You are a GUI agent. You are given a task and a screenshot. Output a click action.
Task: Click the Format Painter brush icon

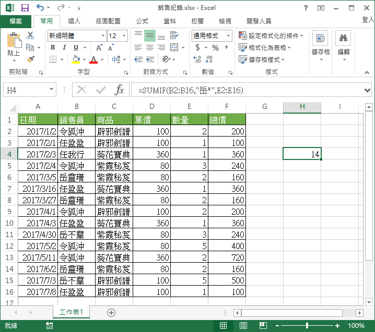[x=30, y=59]
